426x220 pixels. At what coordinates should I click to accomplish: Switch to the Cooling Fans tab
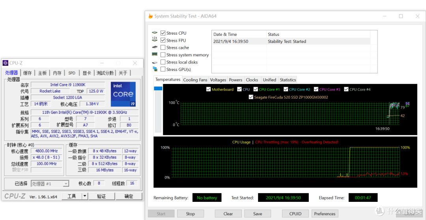point(195,80)
